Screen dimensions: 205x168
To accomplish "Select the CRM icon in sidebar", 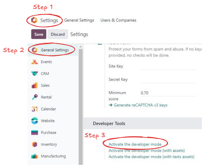I will point(34,73).
